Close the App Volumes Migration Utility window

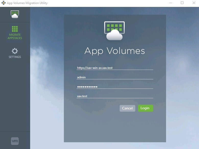click(194, 3)
